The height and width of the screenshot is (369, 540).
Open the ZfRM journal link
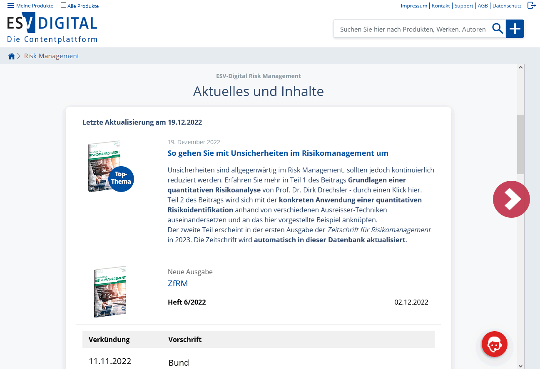(x=178, y=283)
